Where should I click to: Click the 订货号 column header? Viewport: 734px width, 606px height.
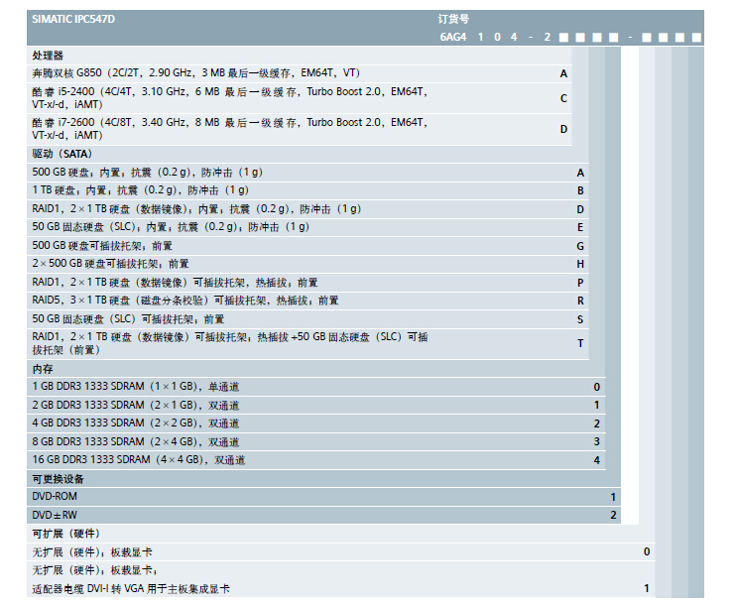coord(452,19)
